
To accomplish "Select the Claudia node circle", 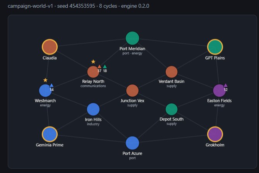I will 50,47.
